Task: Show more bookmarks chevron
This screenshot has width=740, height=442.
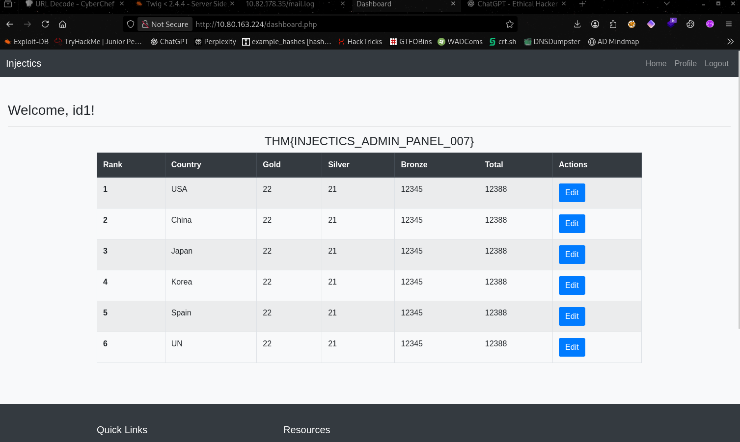Action: [x=730, y=42]
